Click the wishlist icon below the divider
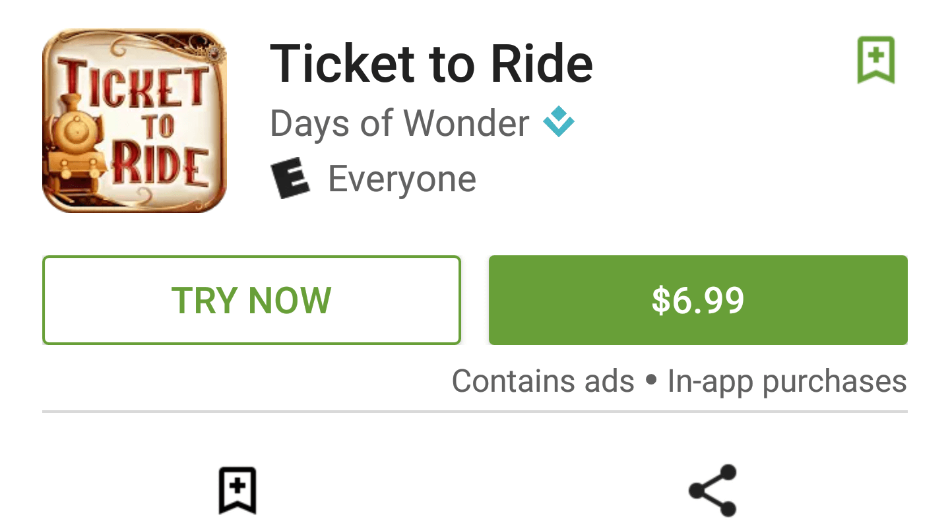Image resolution: width=950 pixels, height=525 pixels. coord(237,491)
